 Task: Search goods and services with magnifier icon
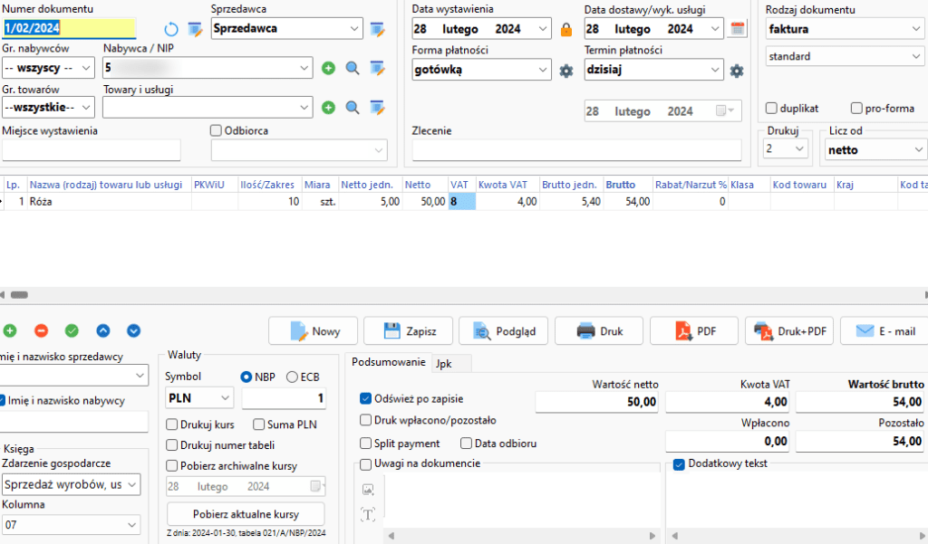353,108
